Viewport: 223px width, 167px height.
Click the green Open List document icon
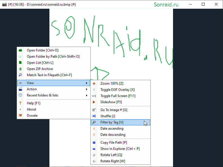click(20, 63)
